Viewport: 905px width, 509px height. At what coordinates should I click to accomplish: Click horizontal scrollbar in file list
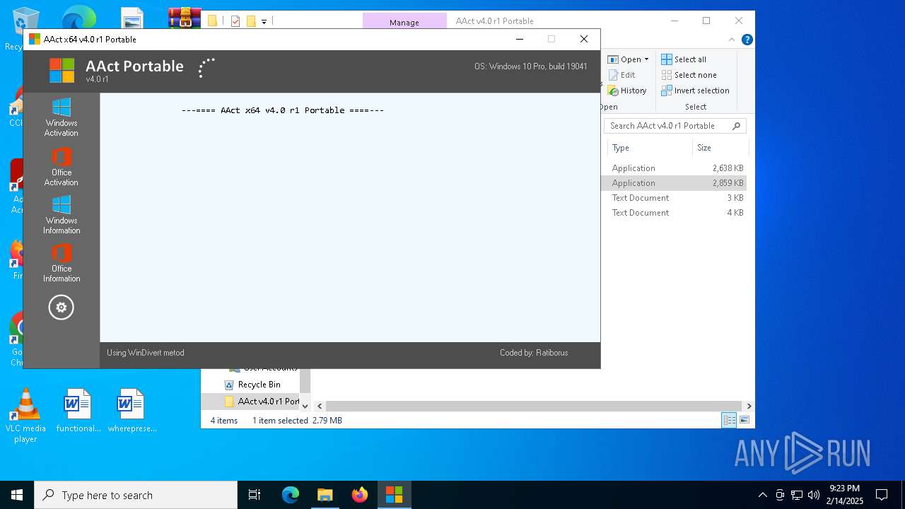point(534,406)
